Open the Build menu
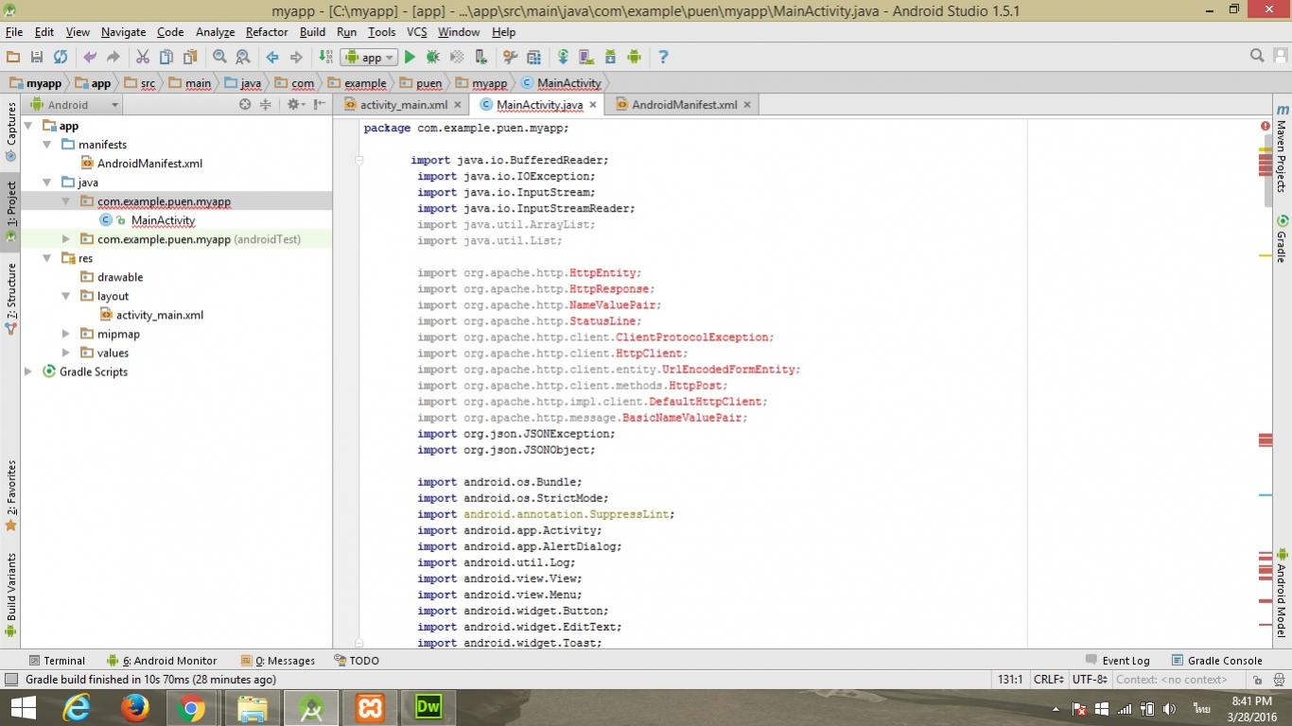The height and width of the screenshot is (726, 1292). pos(312,32)
